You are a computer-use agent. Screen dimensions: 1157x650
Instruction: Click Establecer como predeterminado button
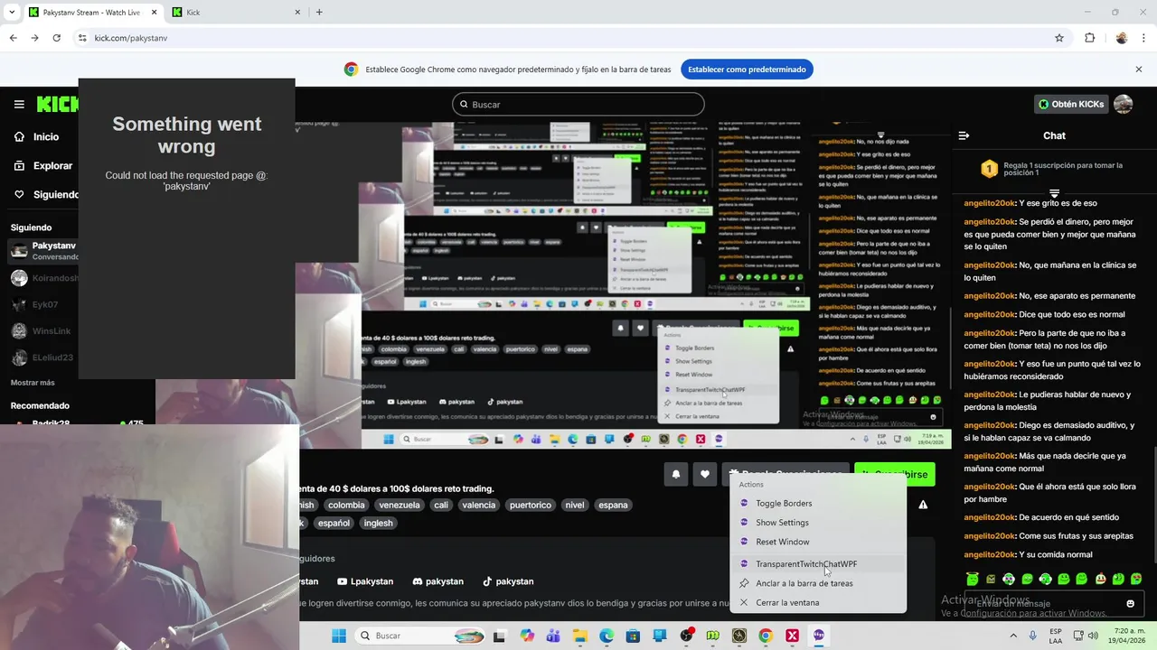click(747, 70)
